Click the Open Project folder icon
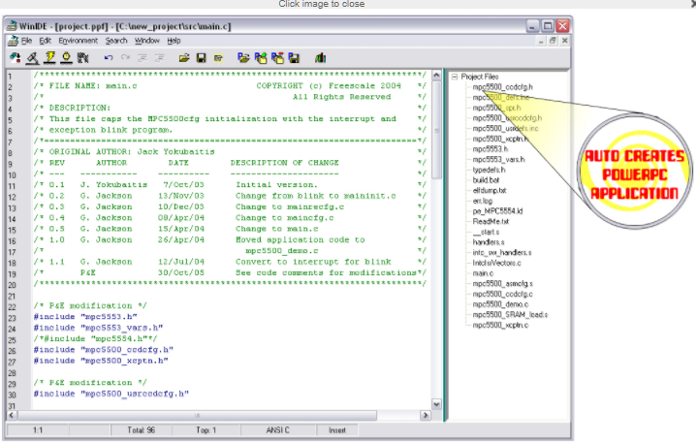Viewport: 696px width, 442px height. coord(244,58)
